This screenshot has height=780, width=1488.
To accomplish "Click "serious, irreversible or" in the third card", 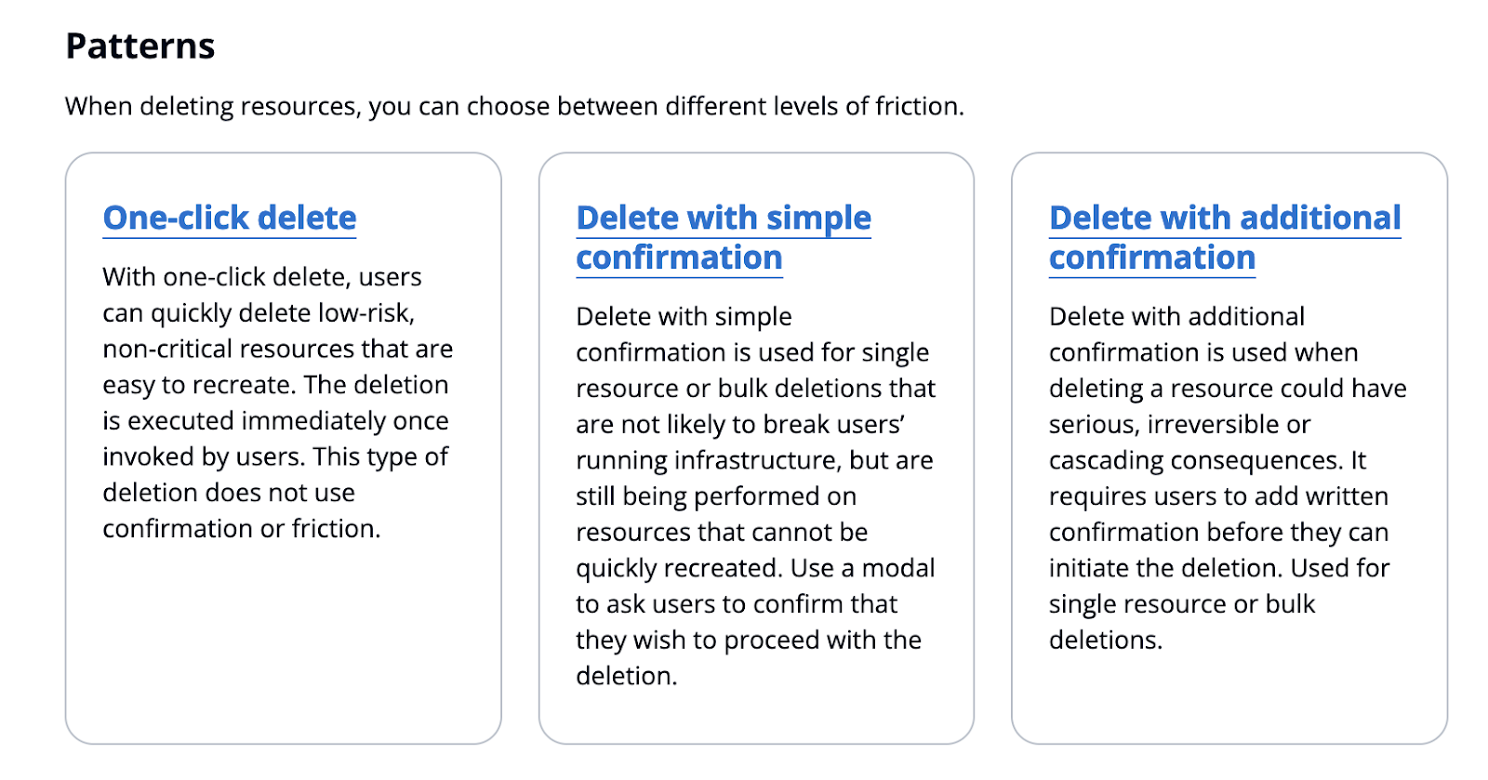I will [1180, 425].
